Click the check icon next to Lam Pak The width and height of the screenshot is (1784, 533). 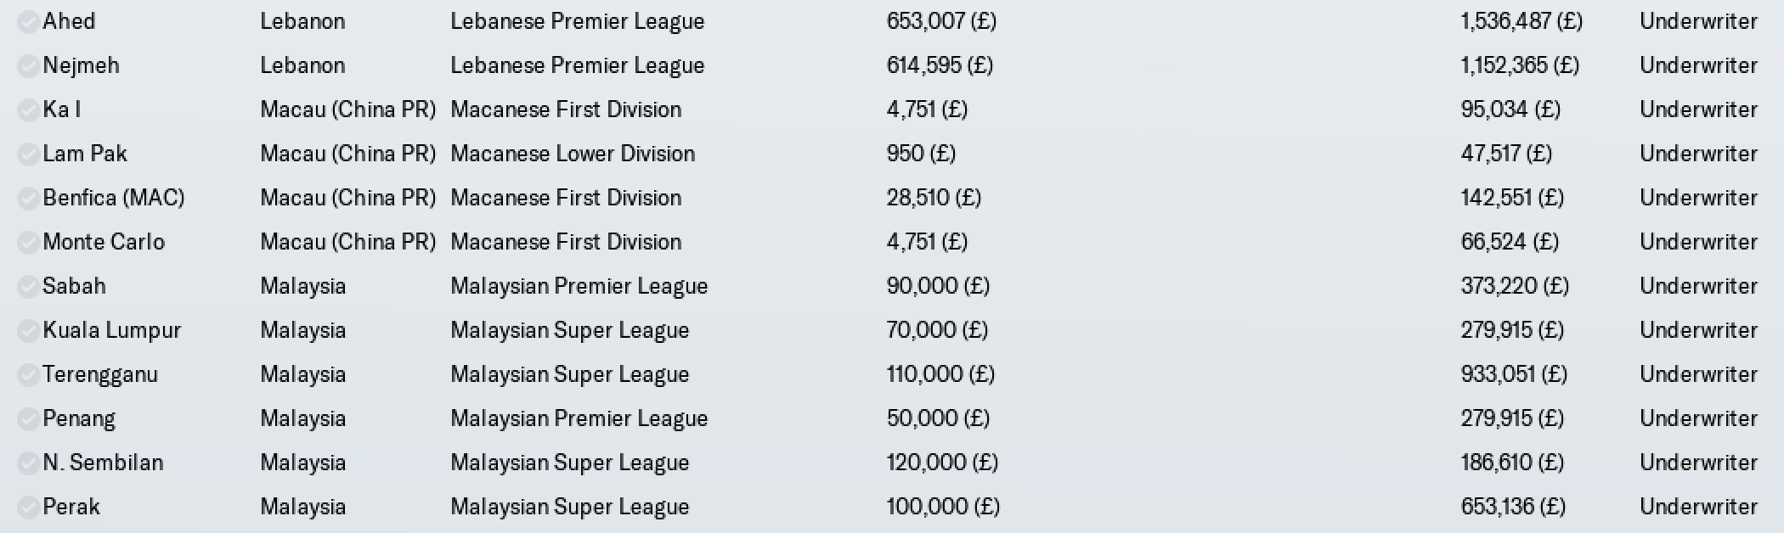click(28, 154)
